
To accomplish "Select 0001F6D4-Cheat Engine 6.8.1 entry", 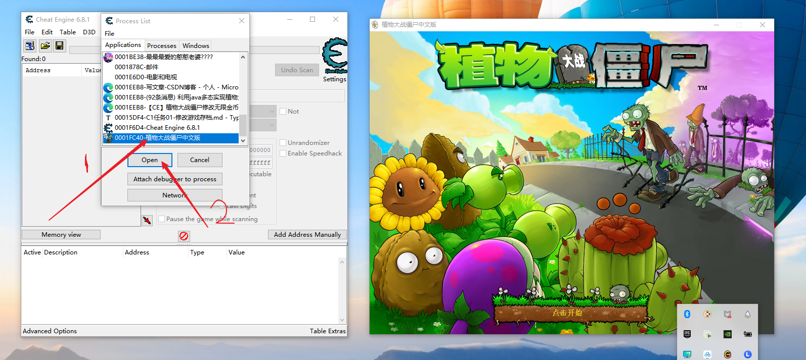I will click(x=170, y=128).
